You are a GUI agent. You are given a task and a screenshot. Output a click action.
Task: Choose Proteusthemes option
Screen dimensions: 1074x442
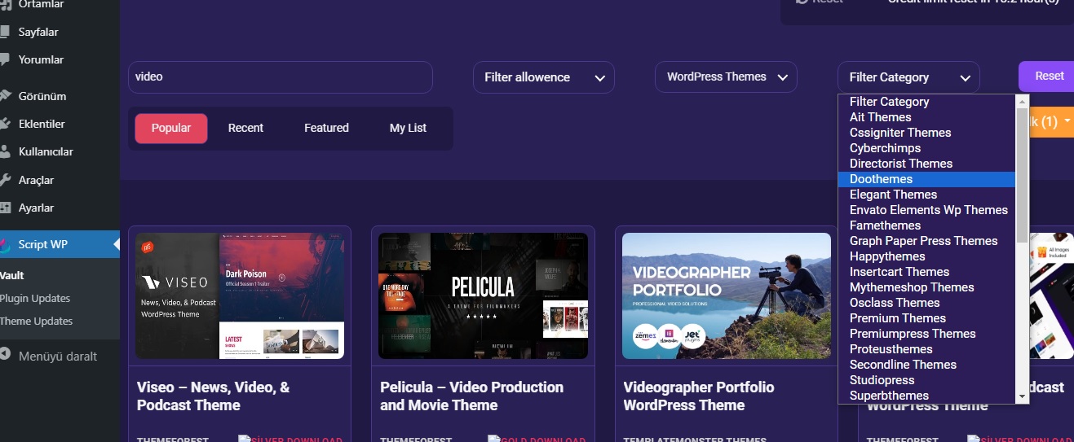tap(926, 349)
